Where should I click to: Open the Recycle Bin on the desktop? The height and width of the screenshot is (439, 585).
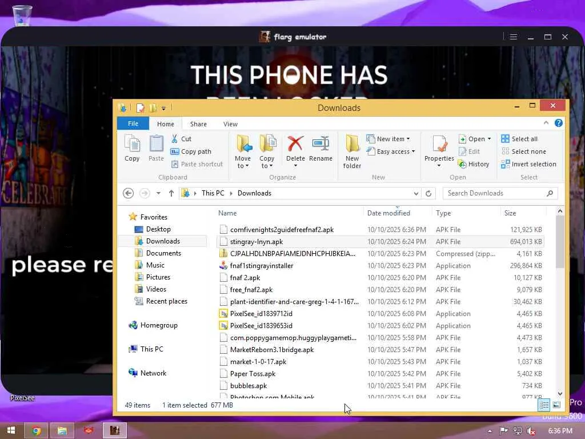tap(22, 15)
